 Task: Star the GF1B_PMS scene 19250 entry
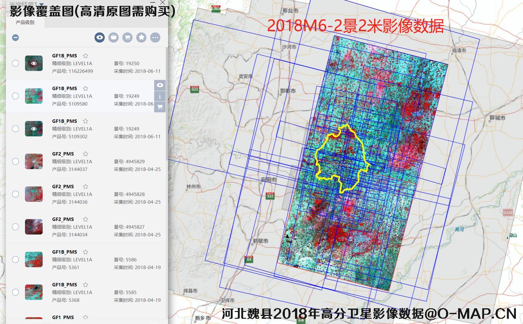[x=86, y=56]
